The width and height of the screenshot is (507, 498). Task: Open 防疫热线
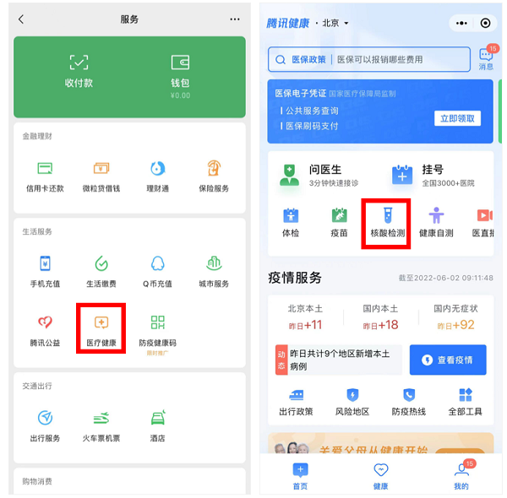coord(409,403)
